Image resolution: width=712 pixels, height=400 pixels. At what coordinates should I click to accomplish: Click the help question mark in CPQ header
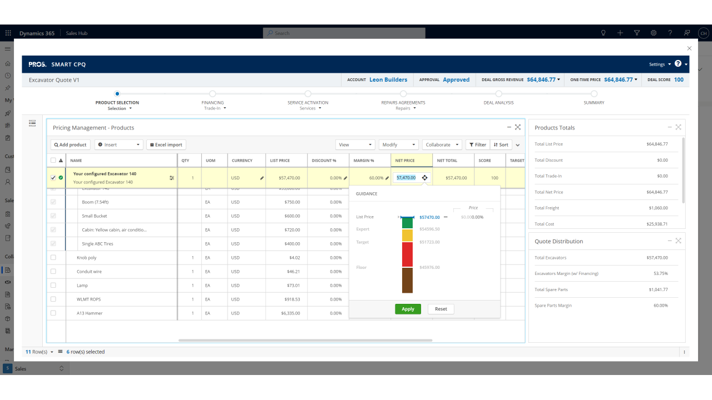[678, 64]
